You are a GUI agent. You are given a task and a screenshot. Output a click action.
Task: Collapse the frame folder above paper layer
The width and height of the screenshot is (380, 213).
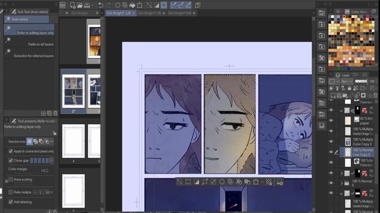click(x=341, y=111)
